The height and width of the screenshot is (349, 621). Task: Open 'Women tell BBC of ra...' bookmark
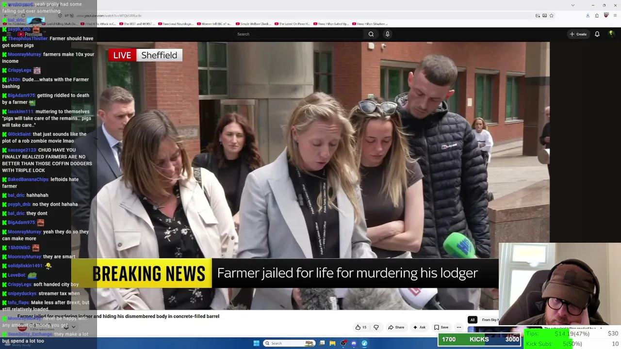click(214, 24)
